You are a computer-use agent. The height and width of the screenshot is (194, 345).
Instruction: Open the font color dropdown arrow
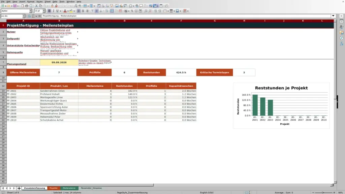click(68, 11)
